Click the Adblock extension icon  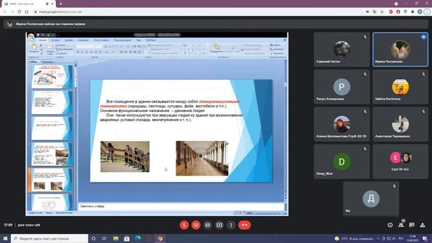coord(391,12)
